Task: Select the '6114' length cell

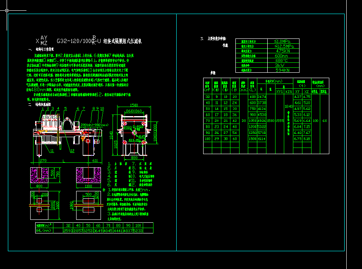Action: (x=261, y=139)
